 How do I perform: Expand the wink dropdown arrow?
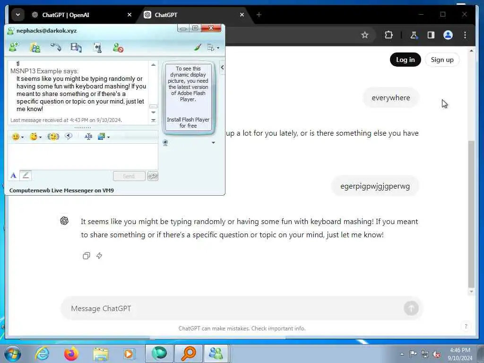tap(41, 137)
